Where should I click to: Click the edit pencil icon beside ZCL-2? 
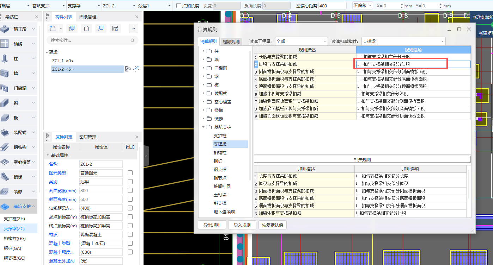pos(136,69)
